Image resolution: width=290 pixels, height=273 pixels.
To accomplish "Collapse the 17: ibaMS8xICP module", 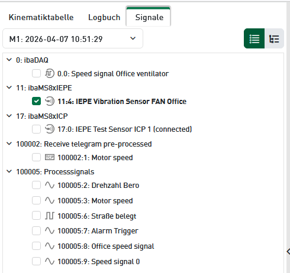I will pyautogui.click(x=9, y=116).
